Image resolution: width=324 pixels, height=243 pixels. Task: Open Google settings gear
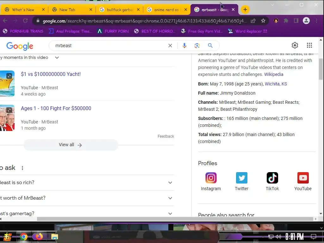pyautogui.click(x=295, y=45)
